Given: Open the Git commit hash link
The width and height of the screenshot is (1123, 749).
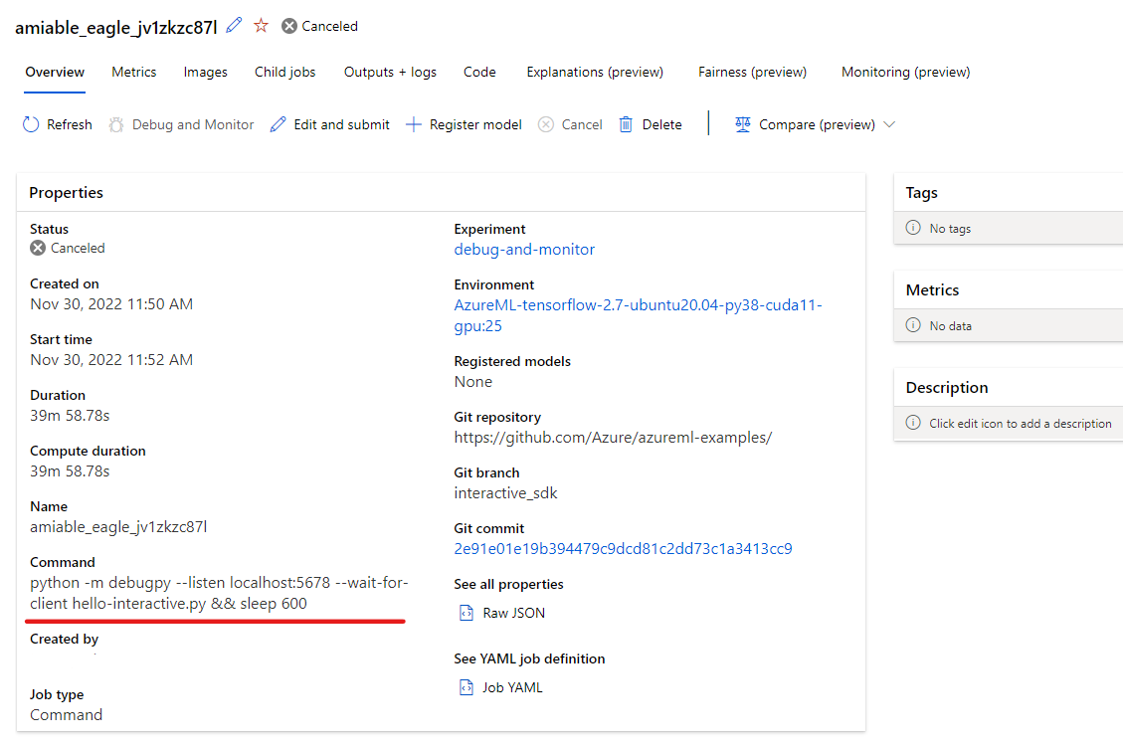Looking at the screenshot, I should (623, 548).
